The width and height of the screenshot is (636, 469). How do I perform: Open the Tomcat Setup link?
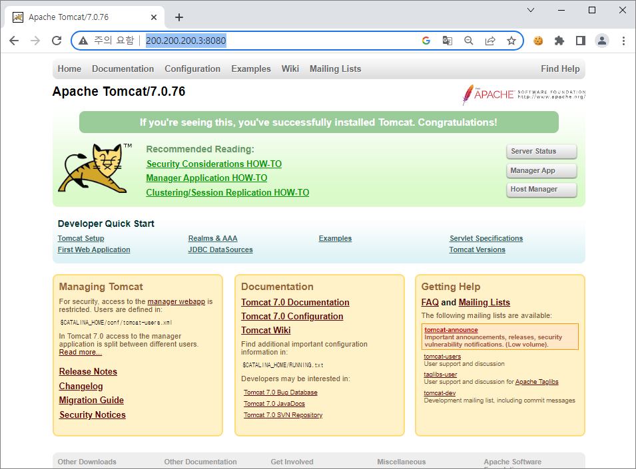81,239
